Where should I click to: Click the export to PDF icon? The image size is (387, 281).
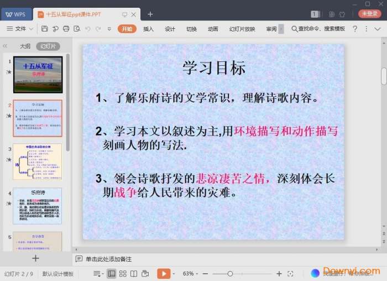[55, 29]
